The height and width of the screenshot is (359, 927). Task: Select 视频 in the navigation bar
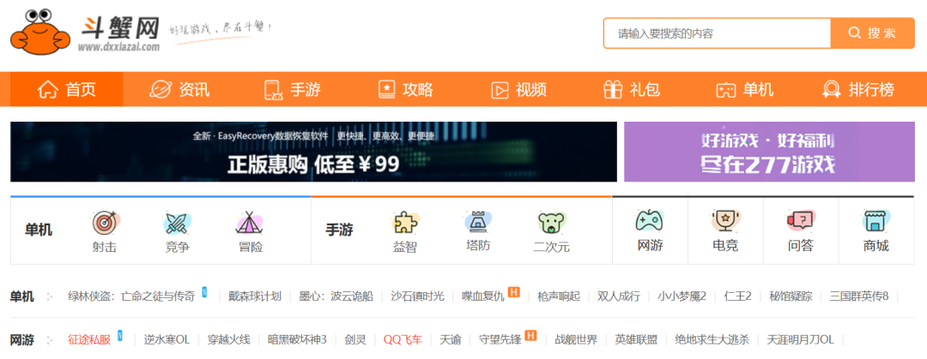pyautogui.click(x=531, y=90)
